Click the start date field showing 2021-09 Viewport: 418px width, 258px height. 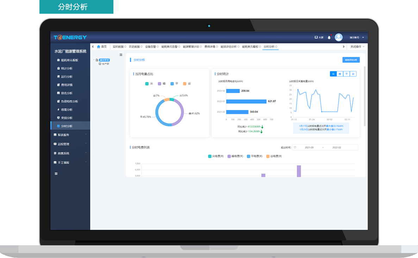(x=309, y=147)
